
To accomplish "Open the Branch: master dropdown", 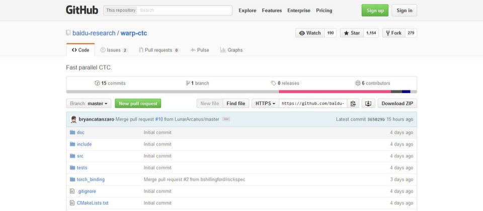I will [x=89, y=103].
